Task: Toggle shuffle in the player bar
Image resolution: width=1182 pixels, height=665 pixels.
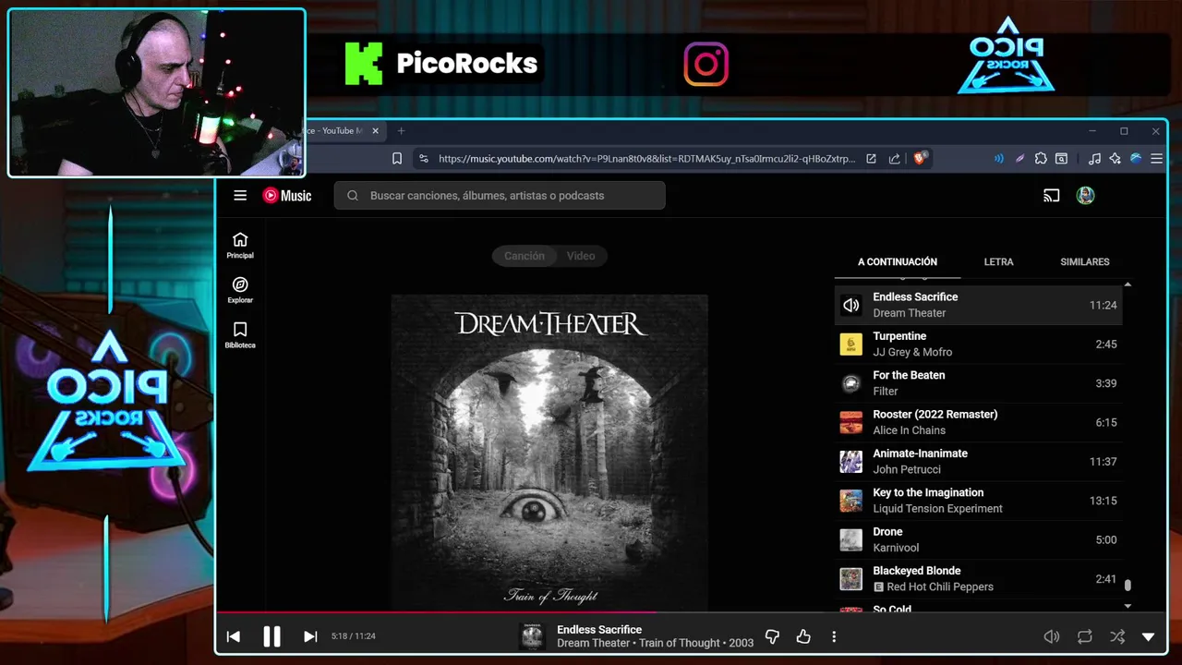Action: (x=1117, y=636)
